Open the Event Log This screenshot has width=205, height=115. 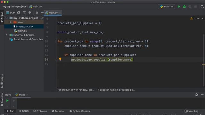pos(191,111)
